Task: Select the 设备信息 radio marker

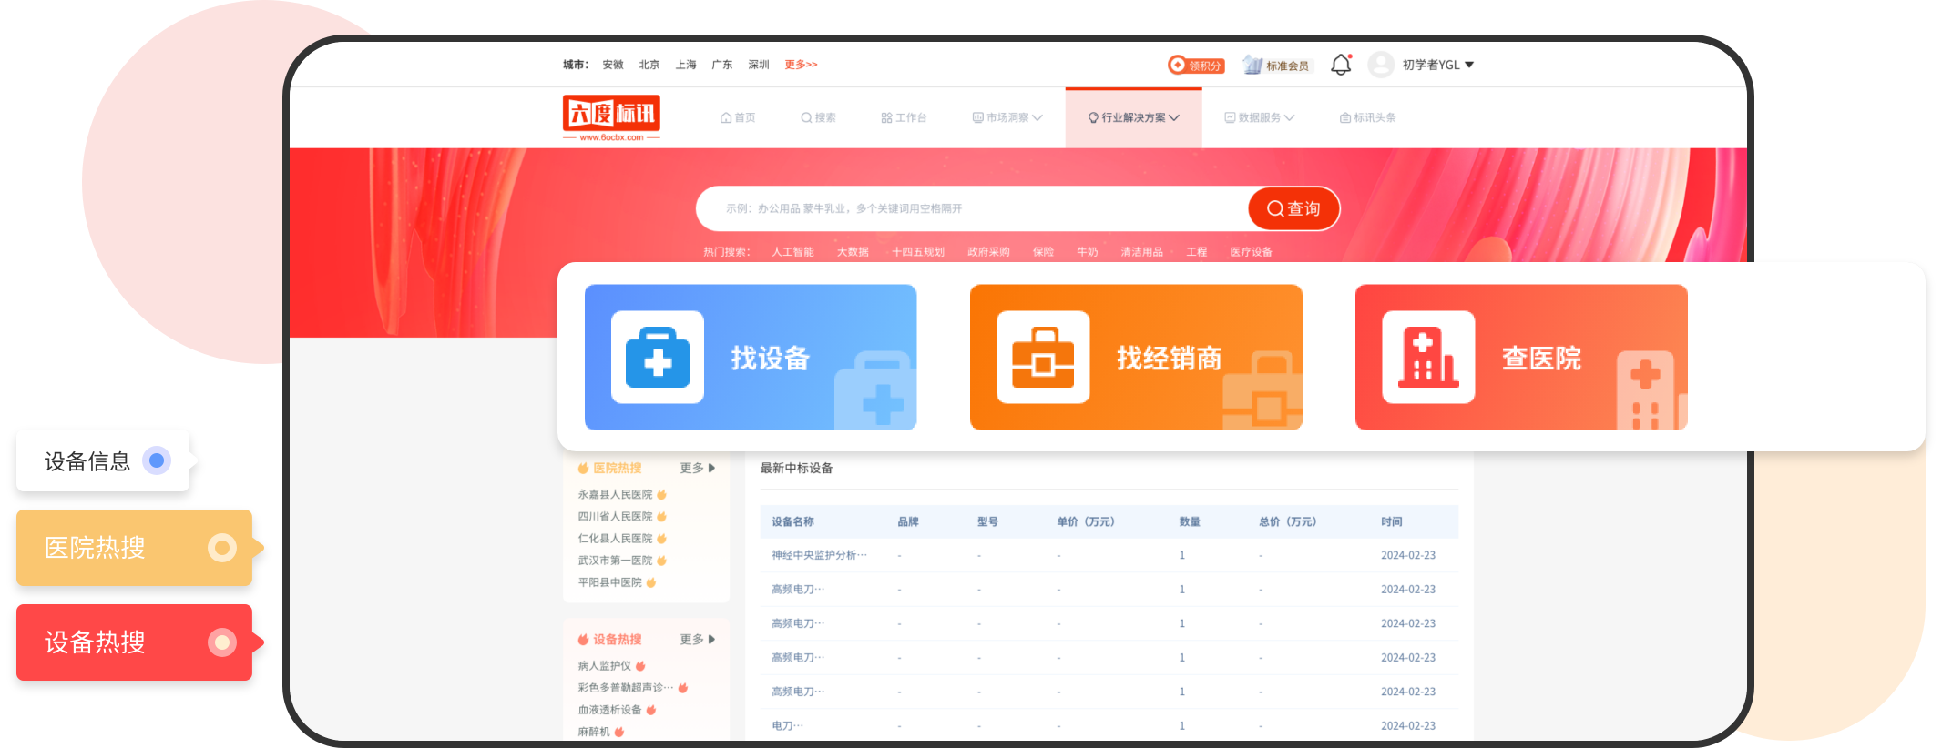Action: [157, 460]
